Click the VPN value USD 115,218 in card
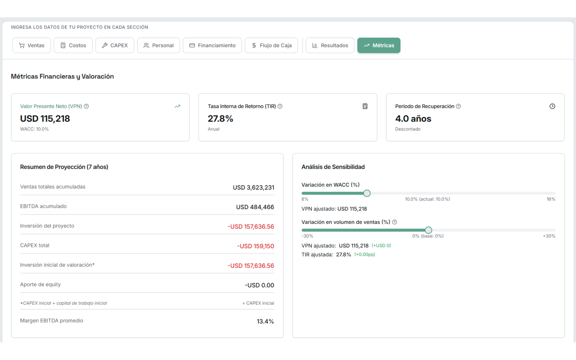The image size is (576, 360). point(45,119)
